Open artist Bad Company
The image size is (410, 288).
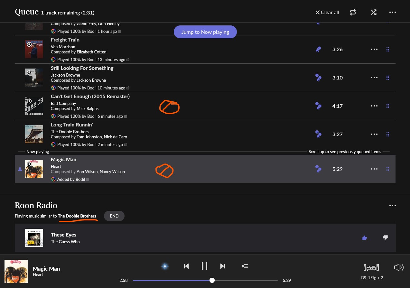(63, 103)
